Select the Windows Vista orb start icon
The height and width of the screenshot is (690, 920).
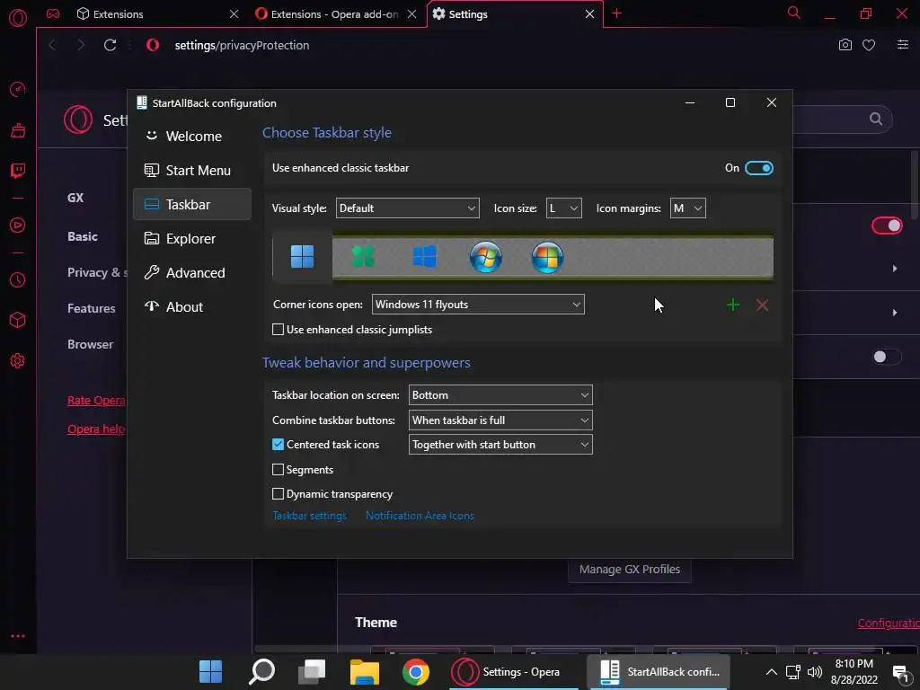tap(547, 257)
